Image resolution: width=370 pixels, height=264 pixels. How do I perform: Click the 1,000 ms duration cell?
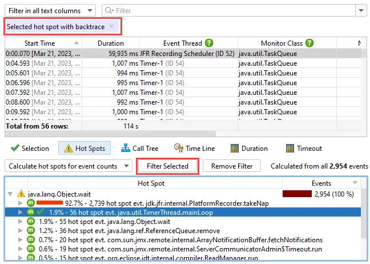tap(110, 111)
